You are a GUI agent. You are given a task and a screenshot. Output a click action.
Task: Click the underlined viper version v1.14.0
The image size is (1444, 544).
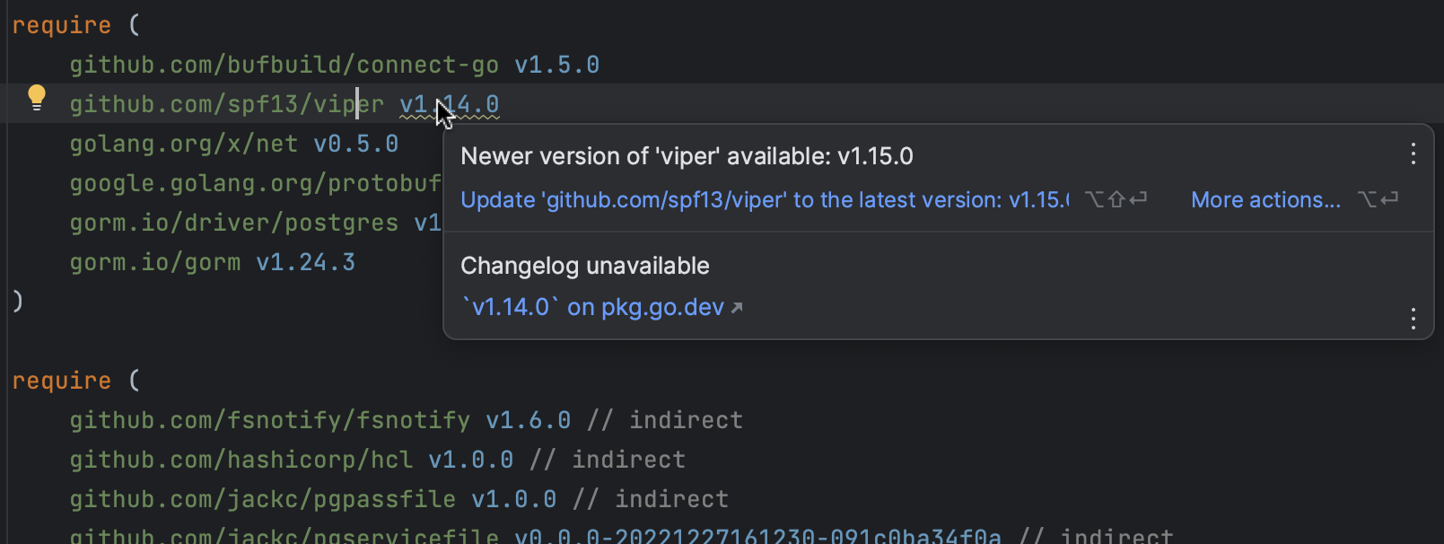449,105
